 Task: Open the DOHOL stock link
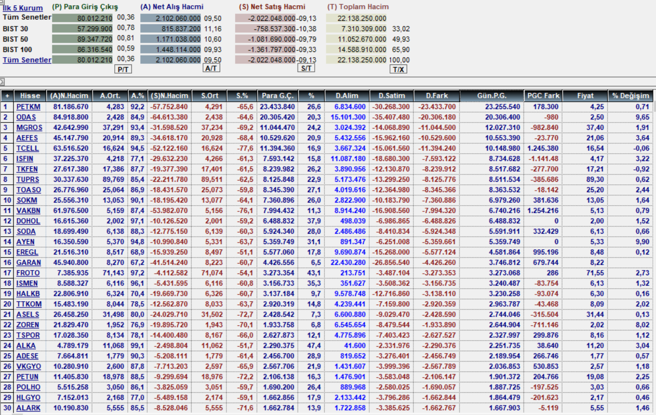[28, 221]
